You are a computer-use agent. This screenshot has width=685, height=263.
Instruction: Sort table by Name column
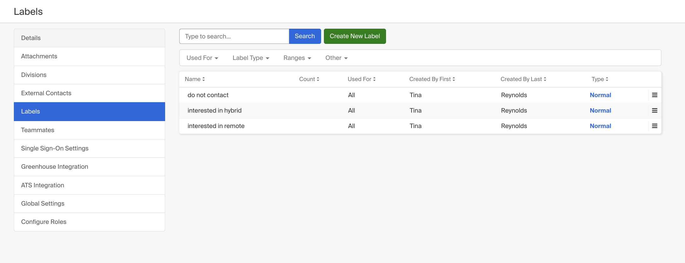point(195,79)
